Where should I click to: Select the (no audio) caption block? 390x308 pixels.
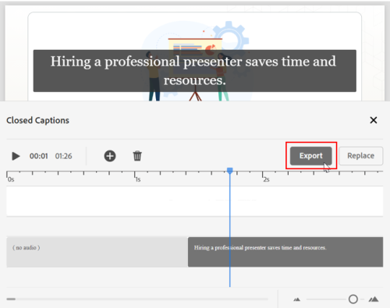pyautogui.click(x=97, y=252)
